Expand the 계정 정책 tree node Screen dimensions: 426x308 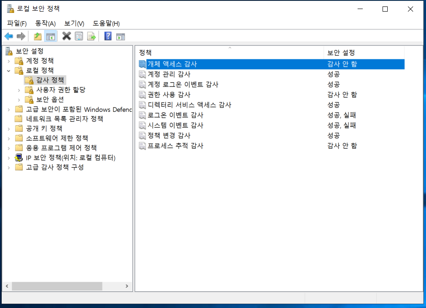click(9, 61)
